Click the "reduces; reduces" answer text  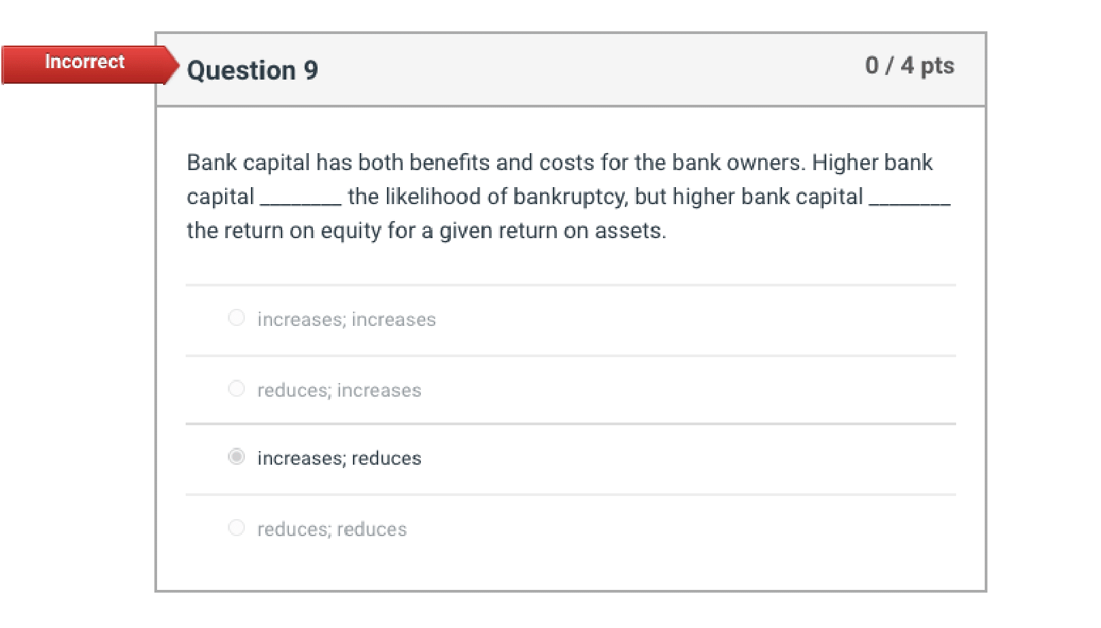point(331,529)
